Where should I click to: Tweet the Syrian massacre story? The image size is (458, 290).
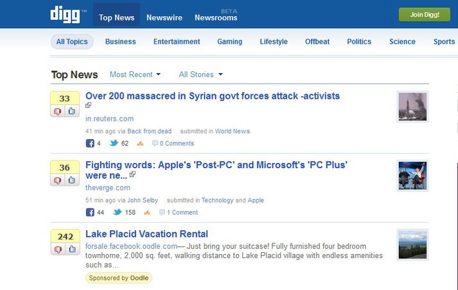click(x=114, y=143)
